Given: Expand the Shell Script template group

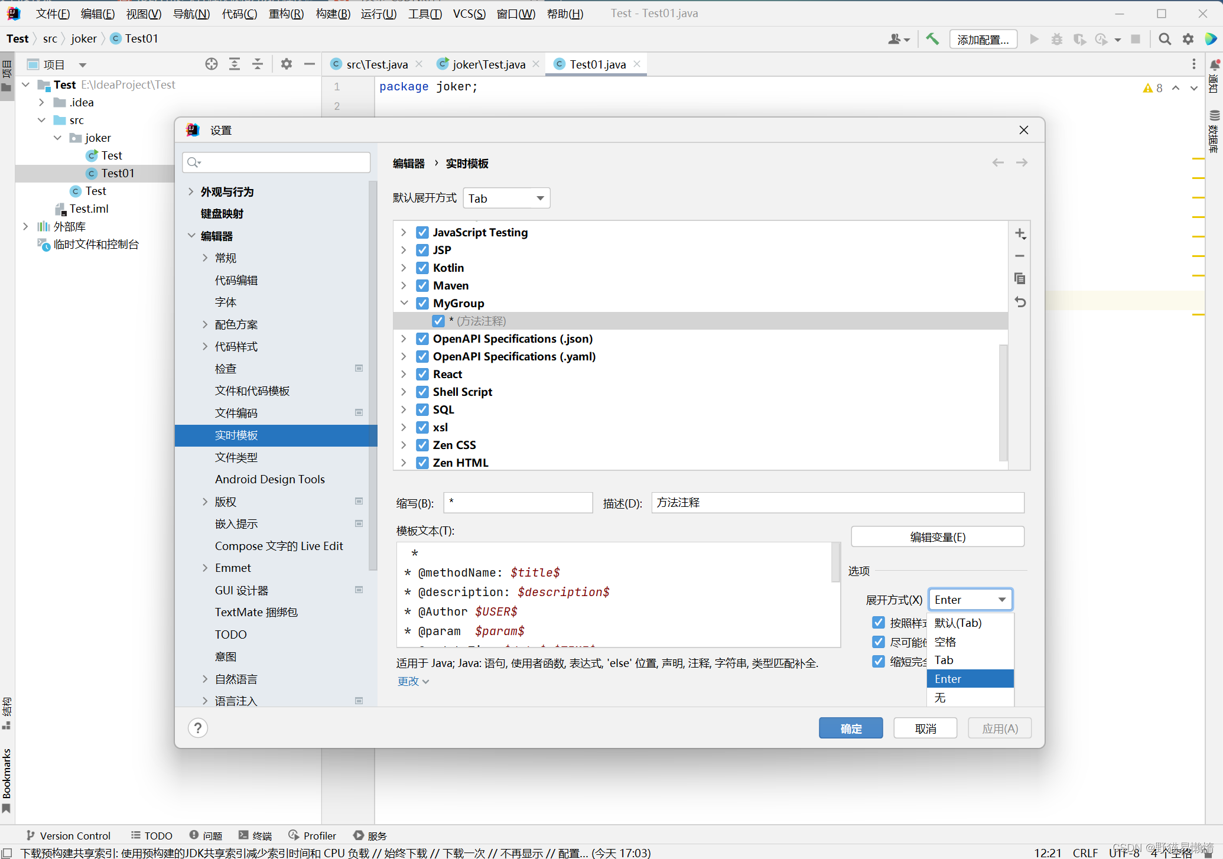Looking at the screenshot, I should point(404,392).
